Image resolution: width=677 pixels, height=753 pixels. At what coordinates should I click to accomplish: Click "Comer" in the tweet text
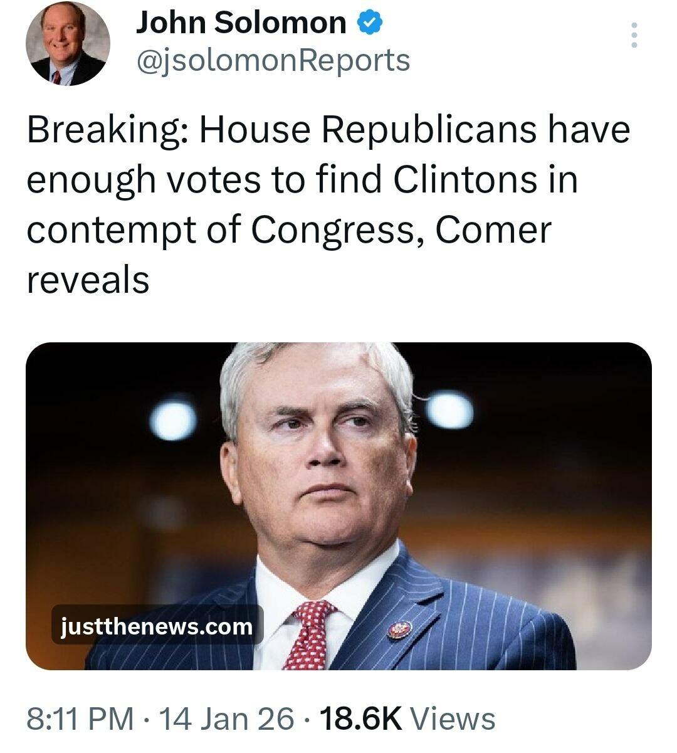(493, 230)
